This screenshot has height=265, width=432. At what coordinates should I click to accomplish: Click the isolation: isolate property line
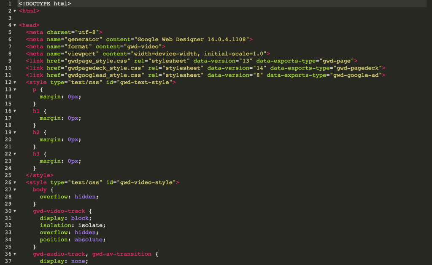73,225
